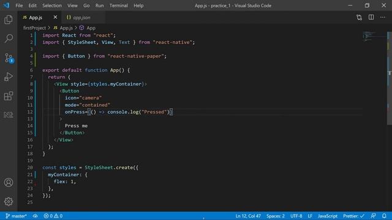Change indentation via Spaces: 2
Image resolution: width=392 pixels, height=220 pixels.
pos(276,216)
